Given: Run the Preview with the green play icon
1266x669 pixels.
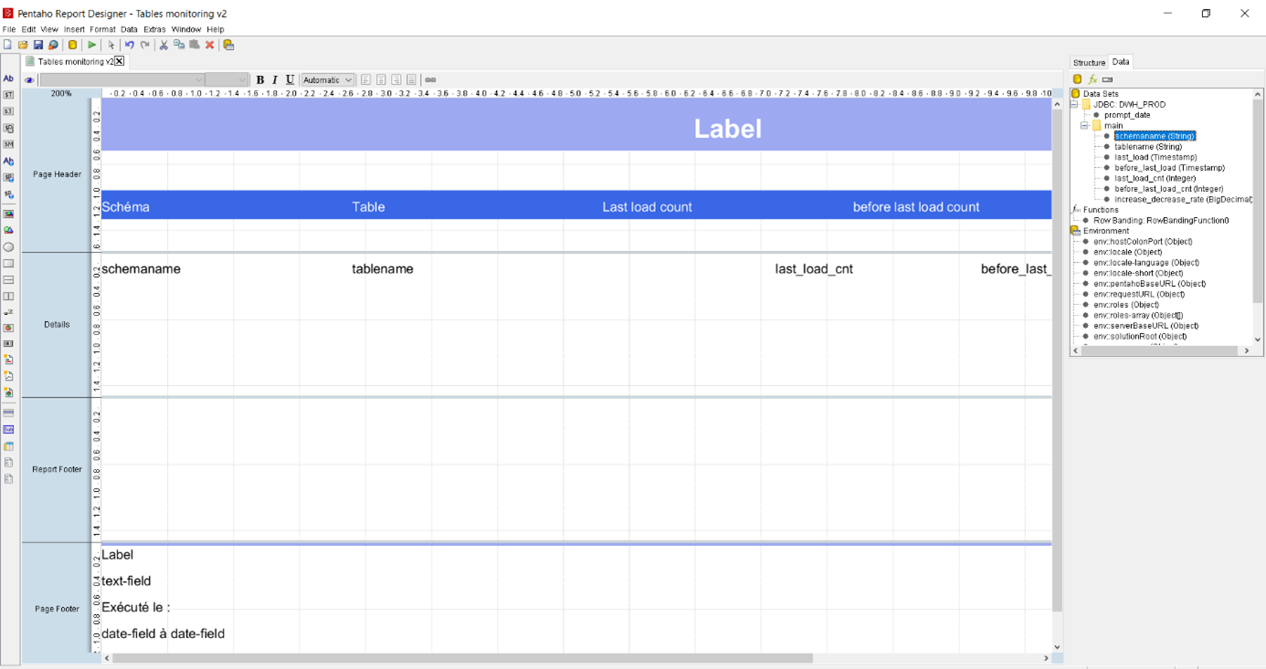Looking at the screenshot, I should tap(91, 44).
